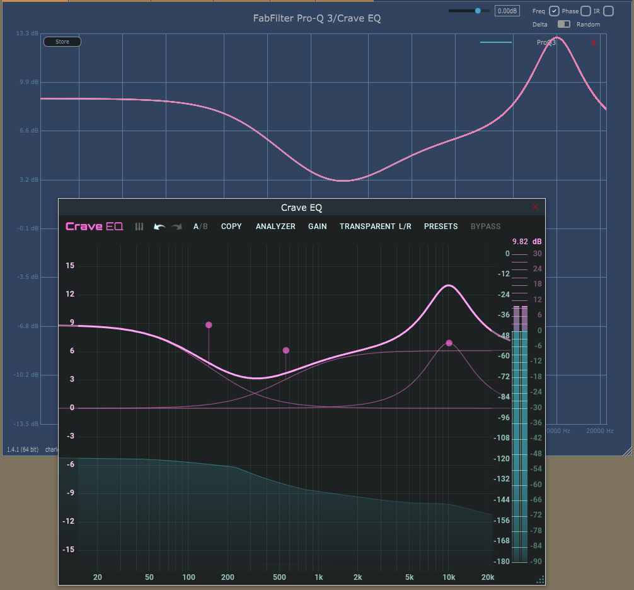The height and width of the screenshot is (590, 634).
Task: Click the ProQ3 legend label
Action: pos(546,42)
